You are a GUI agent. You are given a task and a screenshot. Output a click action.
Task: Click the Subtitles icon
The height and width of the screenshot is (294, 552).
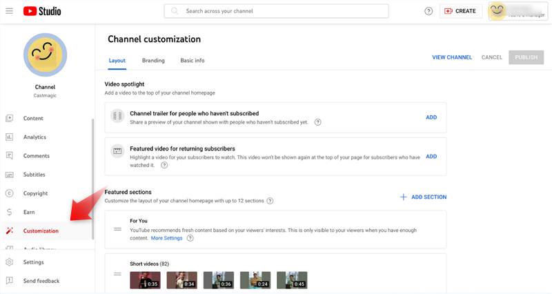pos(10,175)
